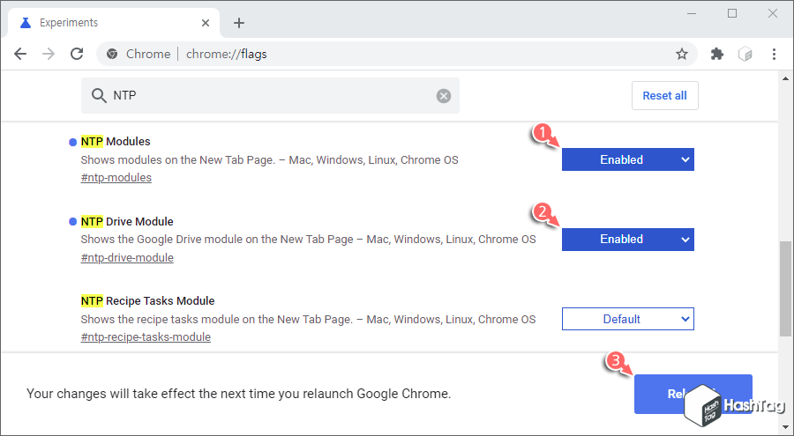Open the #ntp-drive-module link

coord(127,257)
